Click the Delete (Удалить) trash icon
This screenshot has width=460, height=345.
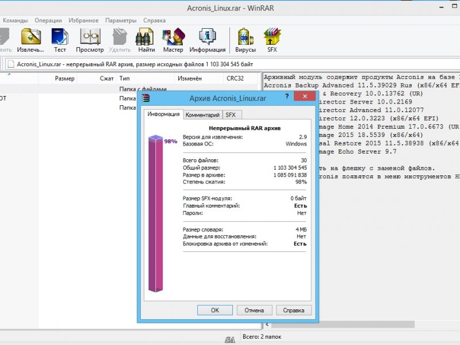(x=120, y=40)
